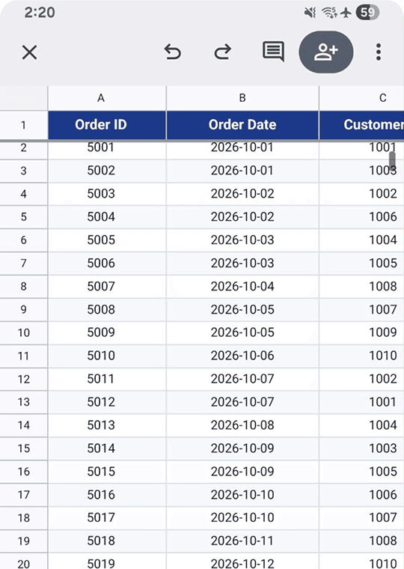The width and height of the screenshot is (404, 569).
Task: Share the sheet via add-person button
Action: [x=325, y=52]
